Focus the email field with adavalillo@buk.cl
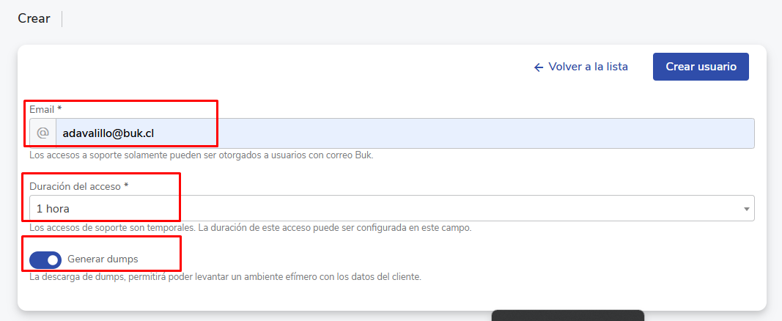The image size is (782, 321). click(405, 133)
